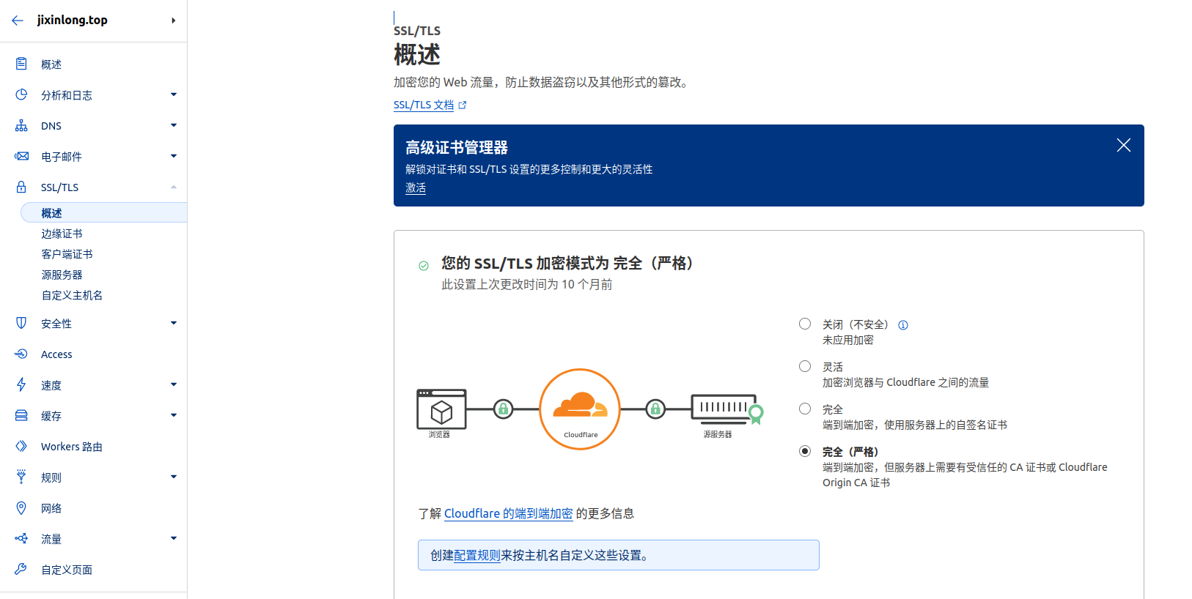1192x599 pixels.
Task: Click the 激活 link in the banner
Action: [x=416, y=188]
